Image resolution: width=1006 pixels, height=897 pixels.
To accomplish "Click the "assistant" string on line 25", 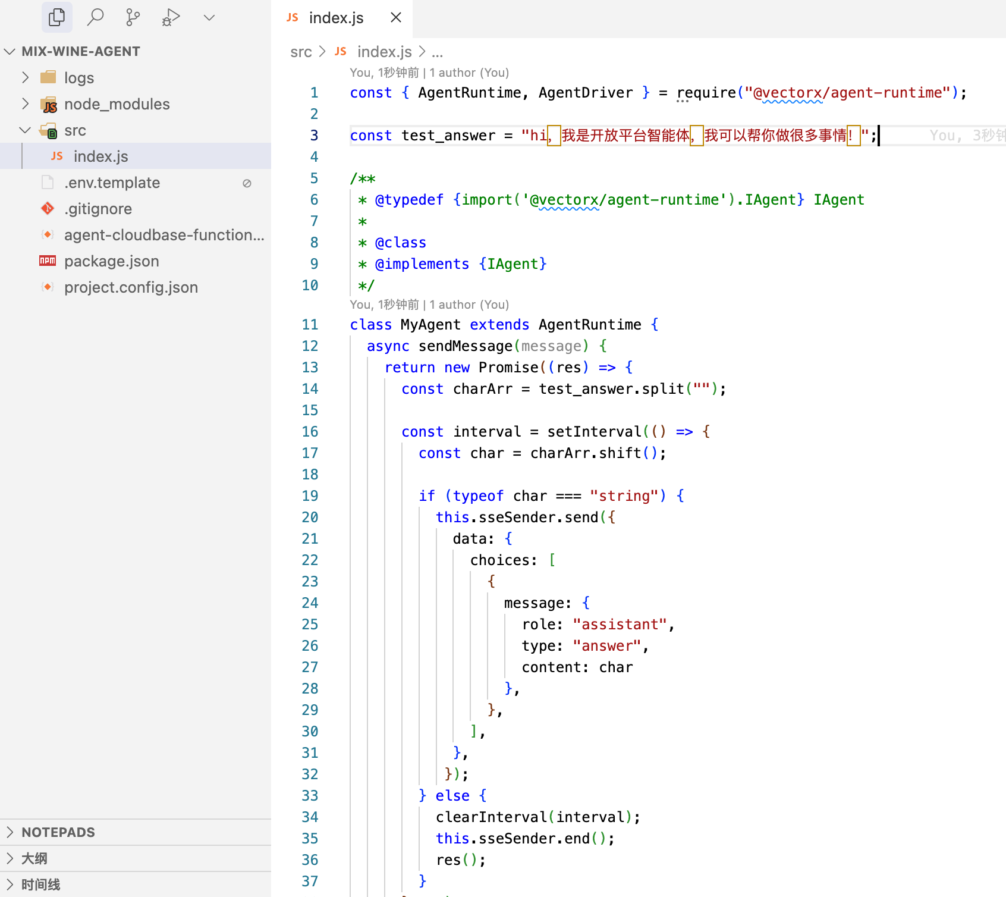I will pos(620,625).
